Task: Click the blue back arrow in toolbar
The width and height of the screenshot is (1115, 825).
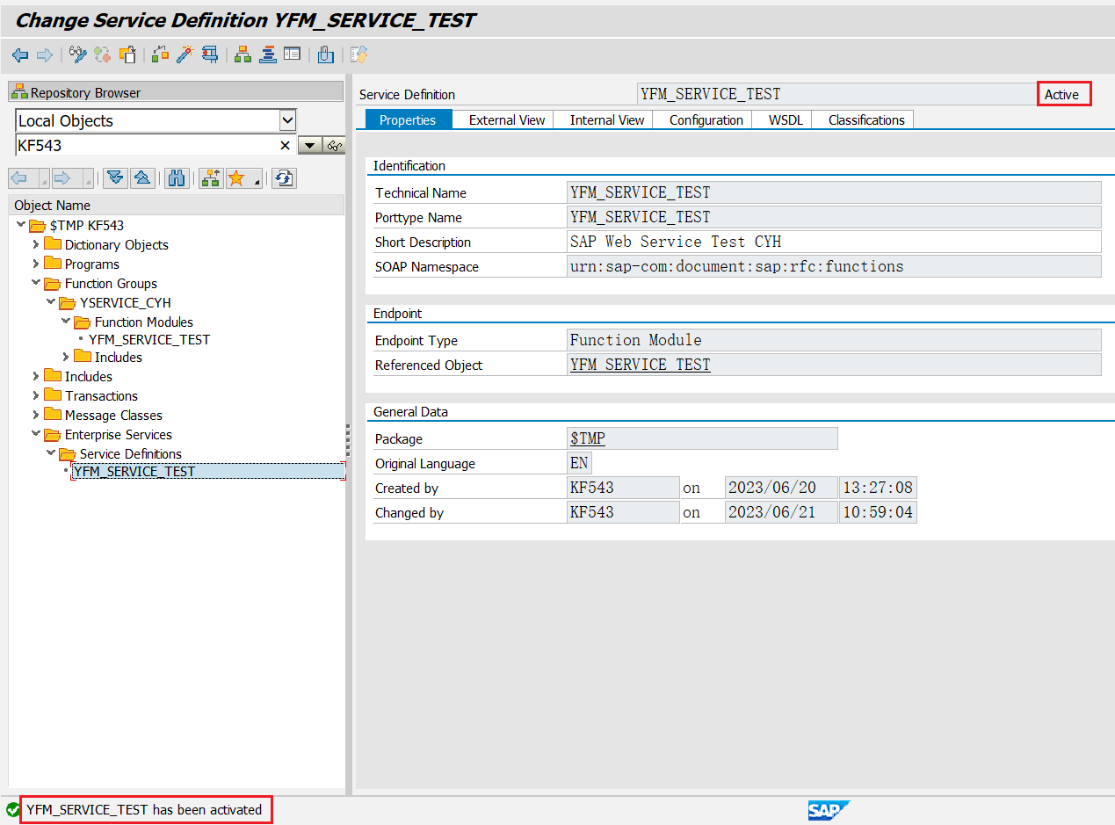Action: coord(20,55)
